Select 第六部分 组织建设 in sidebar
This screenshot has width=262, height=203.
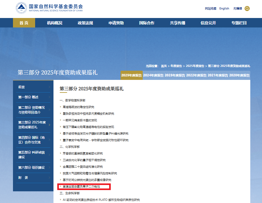click(x=31, y=168)
